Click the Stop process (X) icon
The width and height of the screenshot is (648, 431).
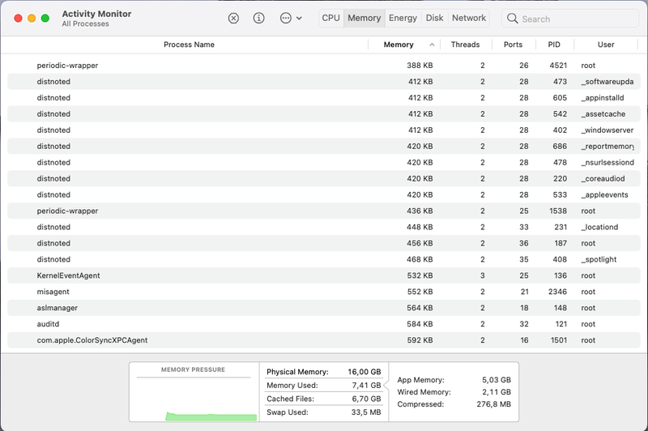point(233,18)
